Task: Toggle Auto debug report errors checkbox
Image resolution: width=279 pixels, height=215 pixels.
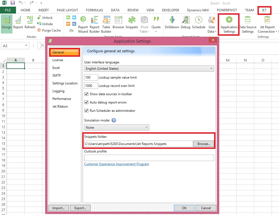Action: 87,102
